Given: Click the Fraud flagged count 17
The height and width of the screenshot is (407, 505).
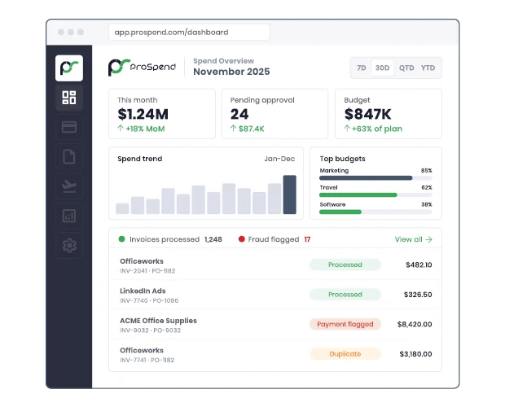Looking at the screenshot, I should pos(307,239).
